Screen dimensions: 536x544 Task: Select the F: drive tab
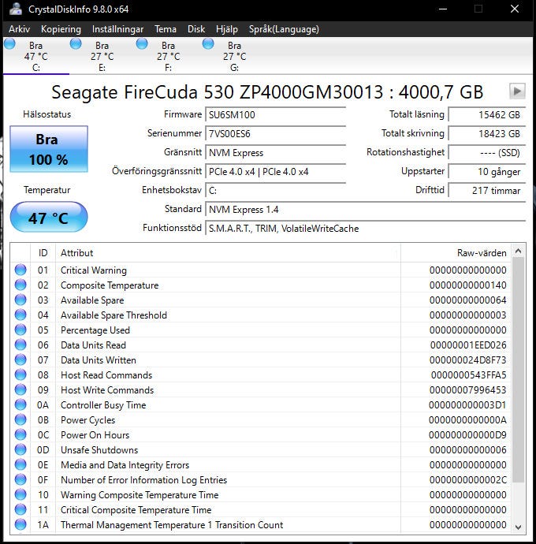pos(169,56)
